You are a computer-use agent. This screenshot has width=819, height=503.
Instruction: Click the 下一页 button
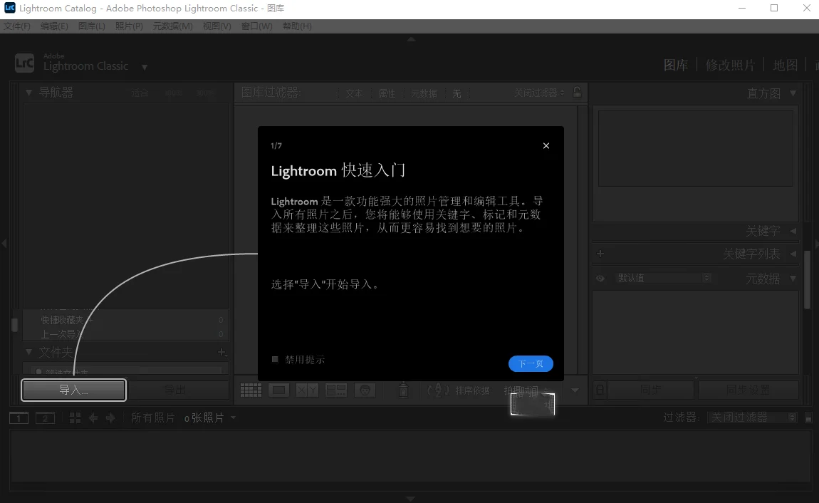(531, 363)
